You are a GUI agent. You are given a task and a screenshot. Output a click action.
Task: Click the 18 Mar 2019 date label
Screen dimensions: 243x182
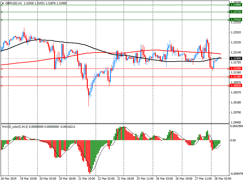[9, 179]
